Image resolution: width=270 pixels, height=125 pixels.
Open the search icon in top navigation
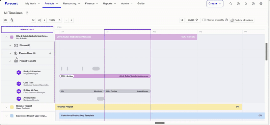[x=231, y=3]
